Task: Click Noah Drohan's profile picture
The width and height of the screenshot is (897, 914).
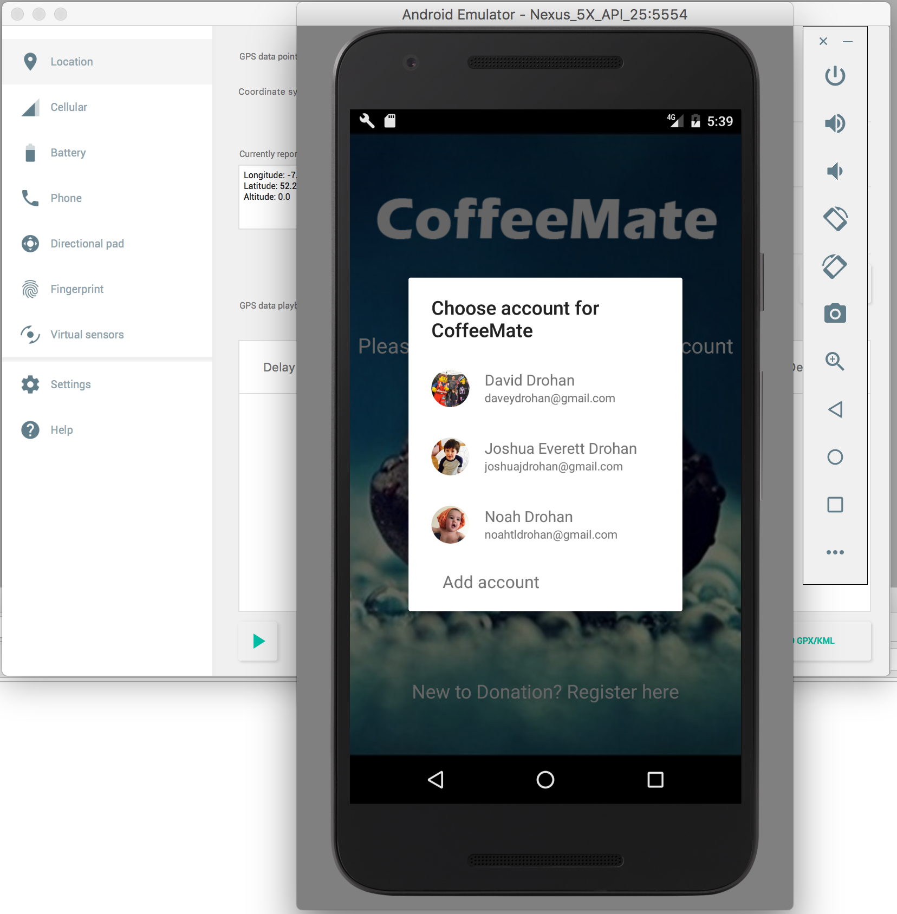Action: (x=450, y=525)
